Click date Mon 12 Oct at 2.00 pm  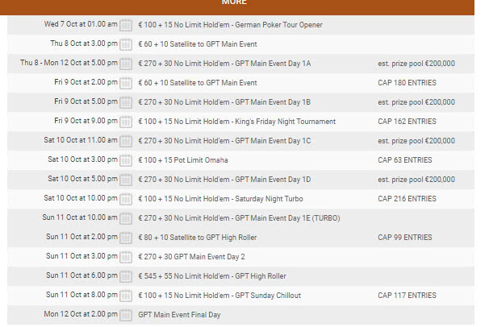[81, 314]
